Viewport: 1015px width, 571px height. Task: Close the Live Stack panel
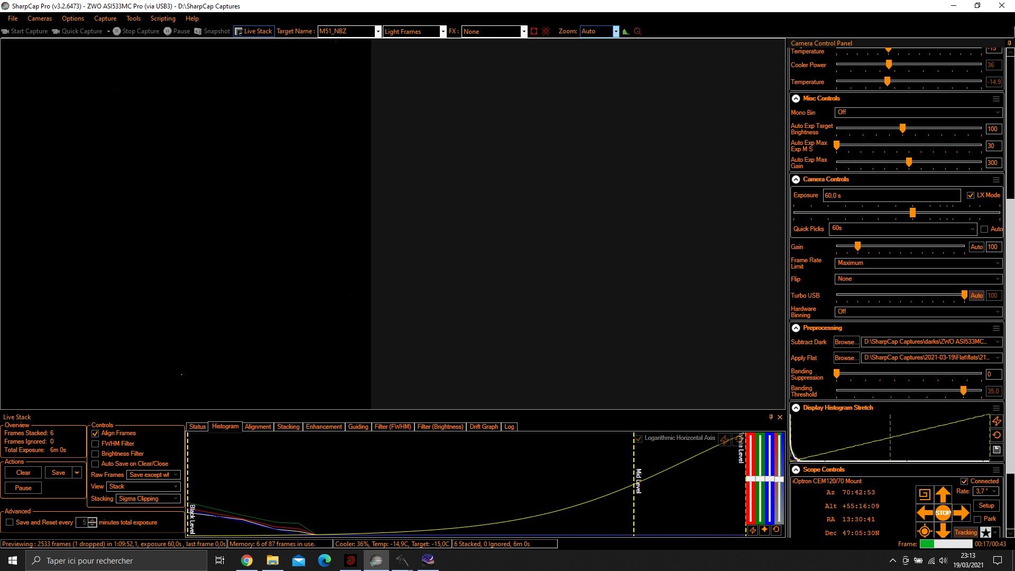[x=780, y=417]
